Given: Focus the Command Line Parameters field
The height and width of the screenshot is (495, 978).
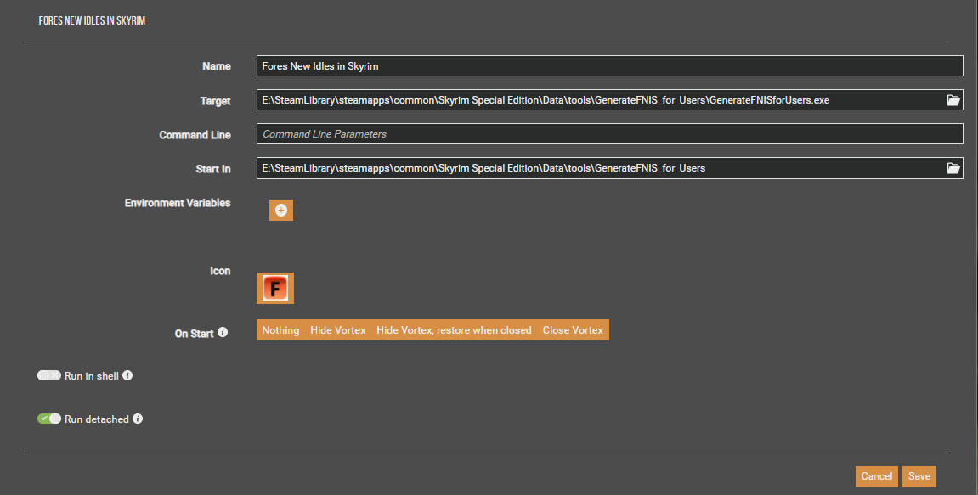Looking at the screenshot, I should pyautogui.click(x=609, y=134).
